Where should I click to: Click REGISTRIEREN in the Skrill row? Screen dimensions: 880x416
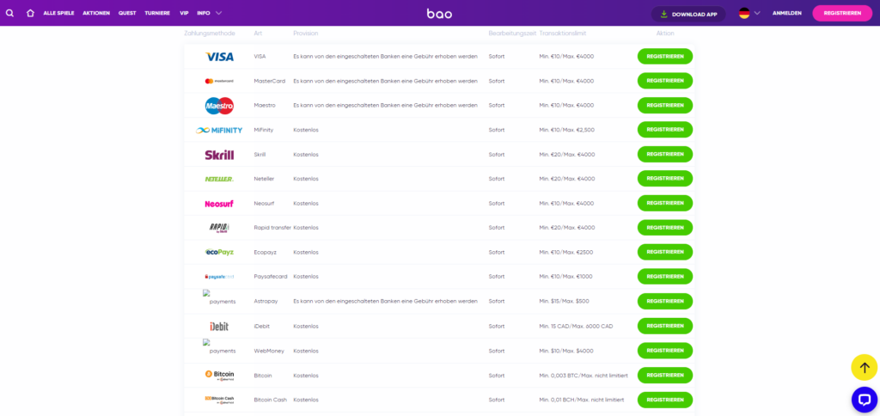click(665, 155)
